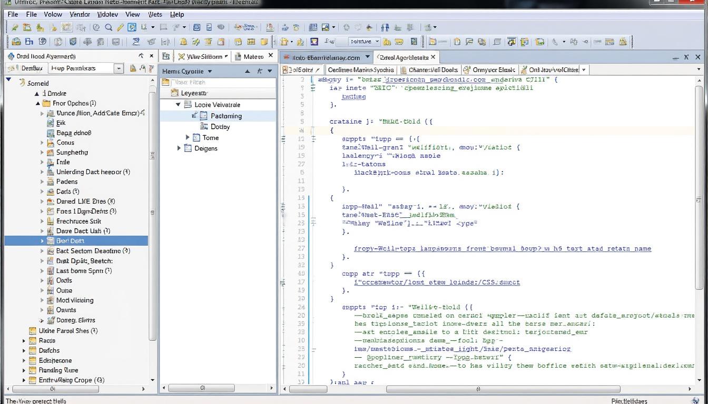Open the Hup Pamilisars combo box
The width and height of the screenshot is (708, 404).
(x=86, y=68)
